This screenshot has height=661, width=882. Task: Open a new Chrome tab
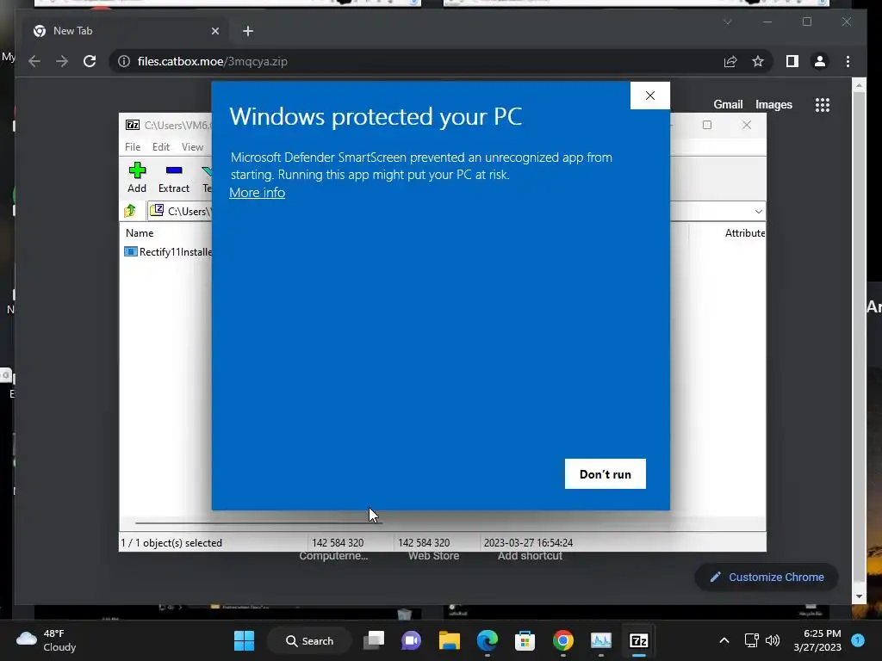click(x=248, y=31)
